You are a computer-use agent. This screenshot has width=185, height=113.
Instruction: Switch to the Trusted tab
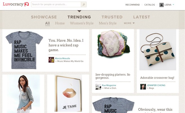coord(112,17)
